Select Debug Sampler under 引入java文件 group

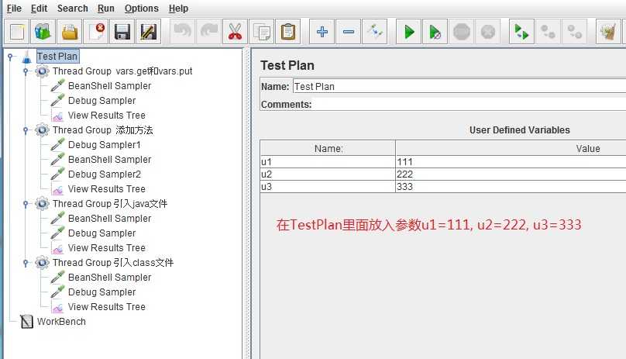click(x=101, y=233)
